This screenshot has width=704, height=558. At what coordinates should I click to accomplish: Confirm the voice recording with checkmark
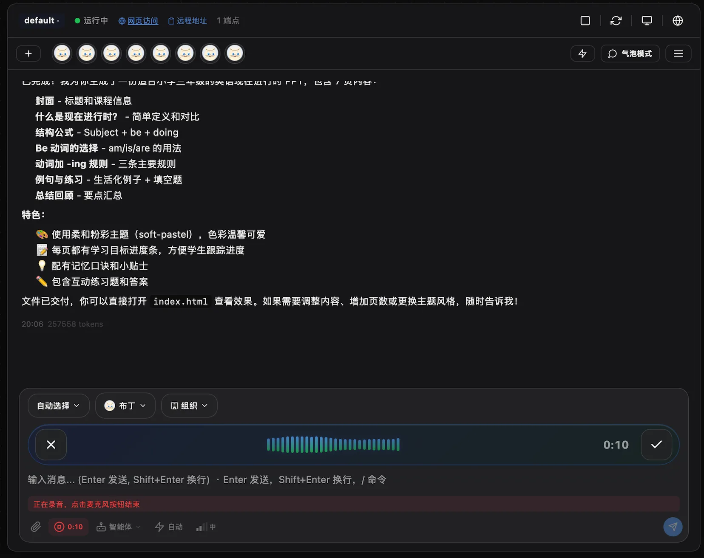[x=656, y=445]
